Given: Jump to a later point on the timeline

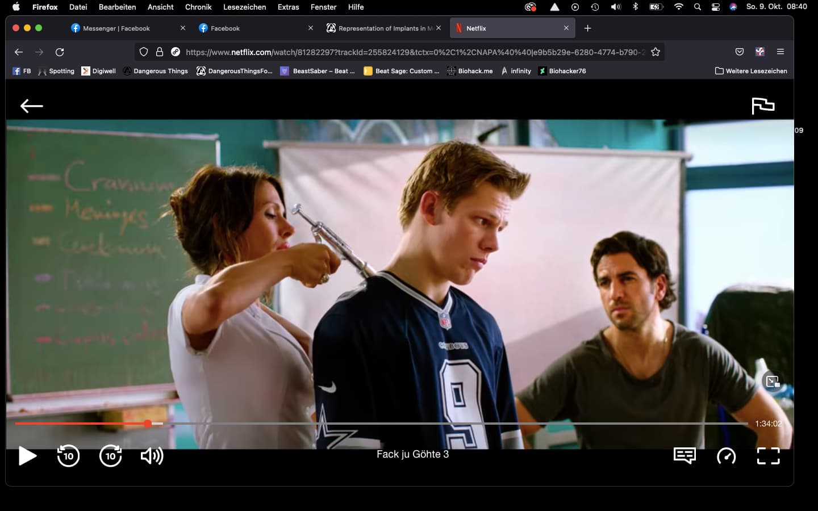Looking at the screenshot, I should [x=454, y=424].
